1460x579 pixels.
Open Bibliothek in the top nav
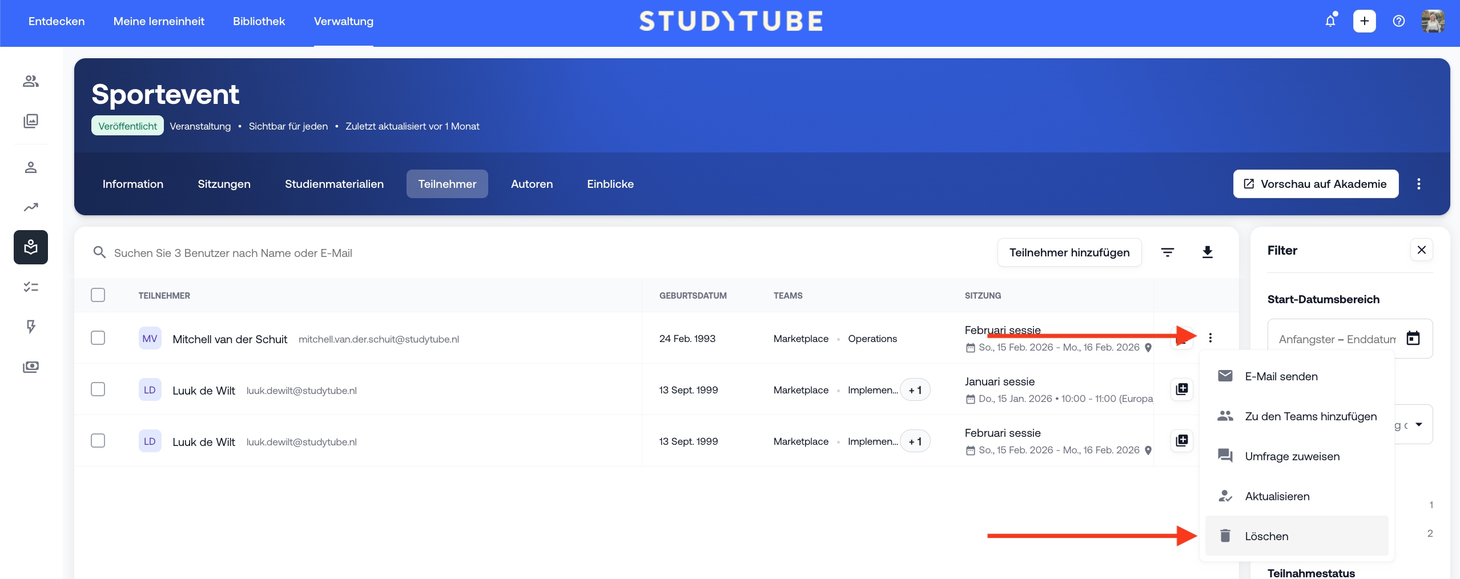click(259, 21)
